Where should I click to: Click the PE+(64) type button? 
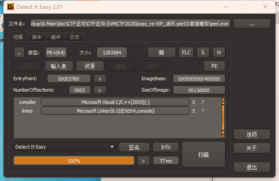point(56,53)
